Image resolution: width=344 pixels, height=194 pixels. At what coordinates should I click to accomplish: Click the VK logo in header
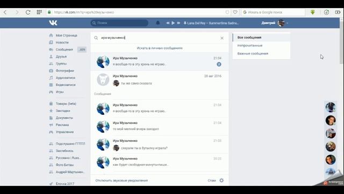pos(53,23)
